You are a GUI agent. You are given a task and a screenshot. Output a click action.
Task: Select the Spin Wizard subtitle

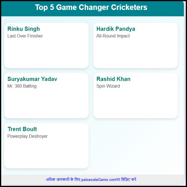point(108,86)
